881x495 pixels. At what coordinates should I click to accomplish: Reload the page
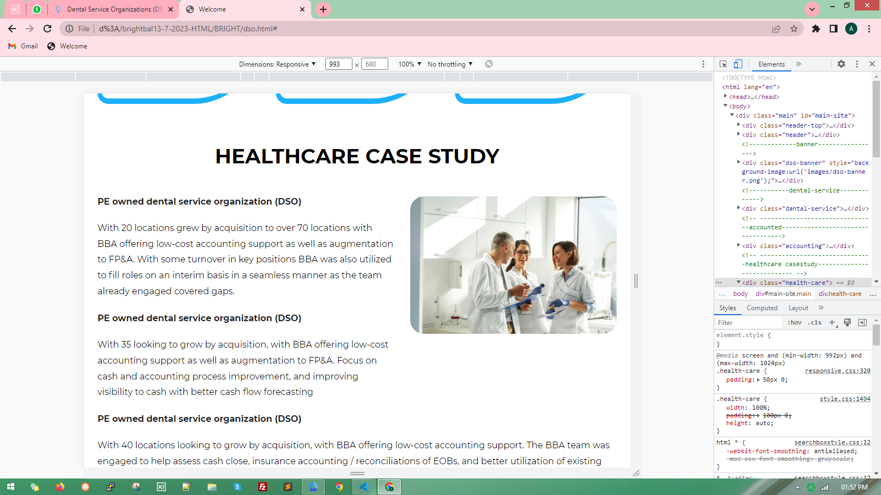point(47,29)
